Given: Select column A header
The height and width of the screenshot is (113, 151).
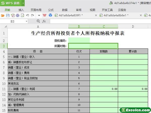Looking at the screenshot, I should tap(38, 26).
